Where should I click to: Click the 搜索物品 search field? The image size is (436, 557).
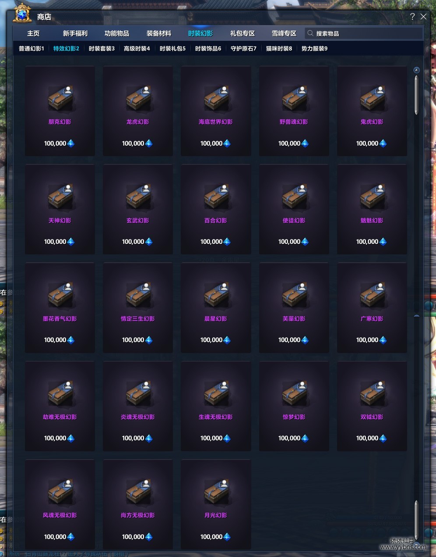click(x=364, y=33)
